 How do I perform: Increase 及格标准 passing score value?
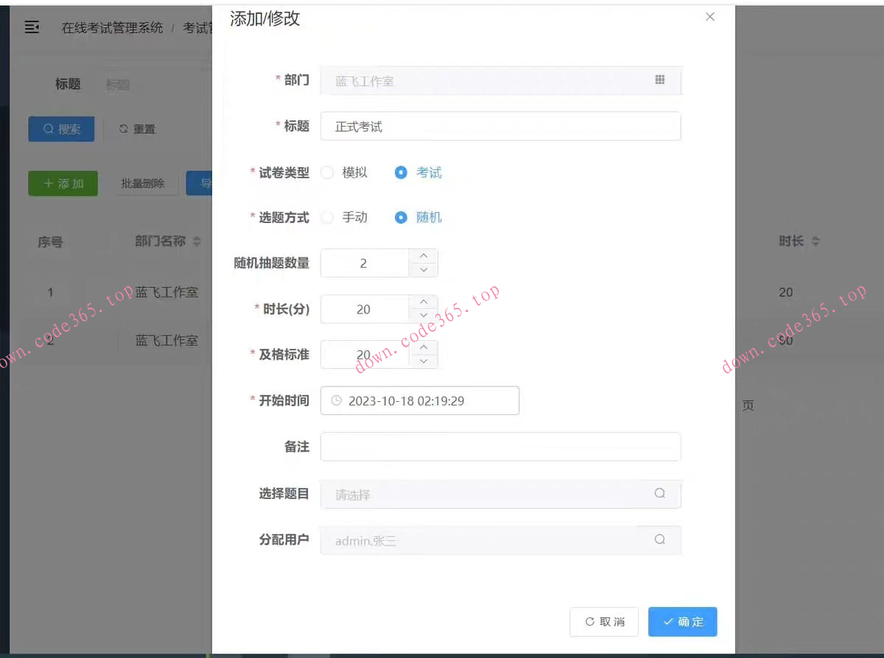point(424,347)
